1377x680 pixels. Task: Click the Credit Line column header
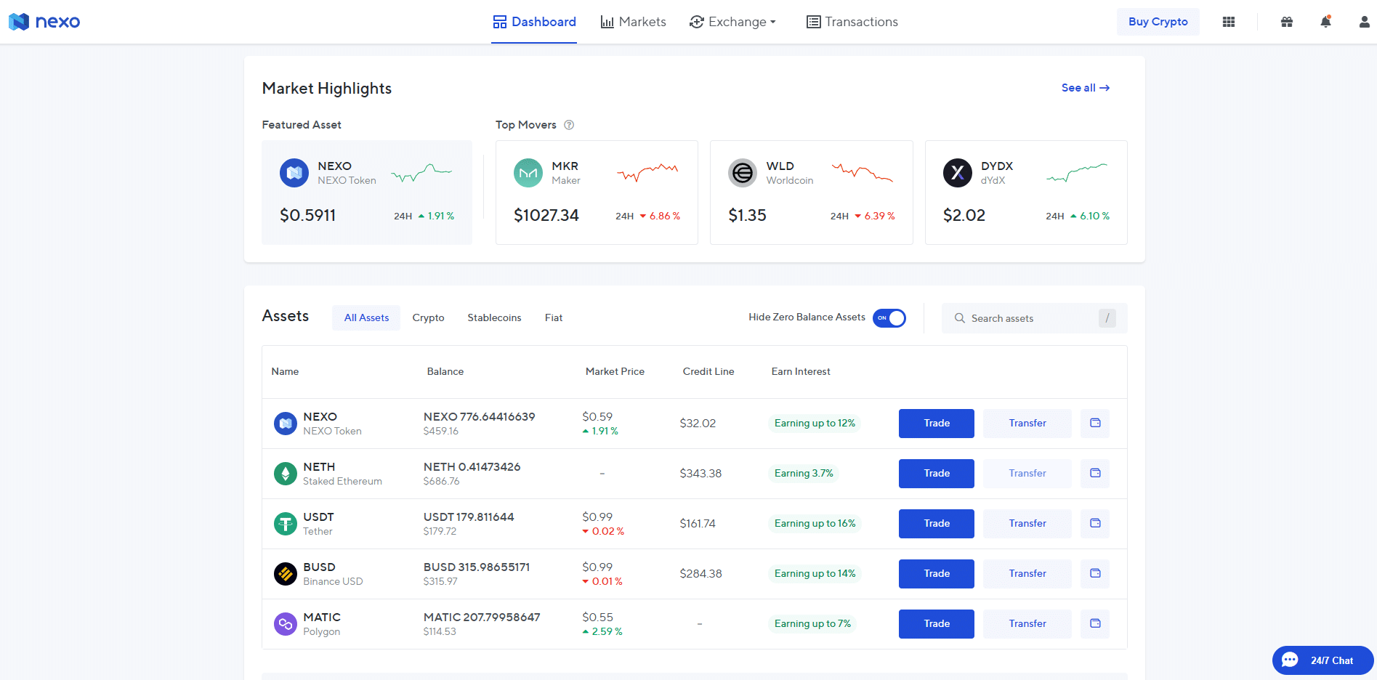click(708, 372)
